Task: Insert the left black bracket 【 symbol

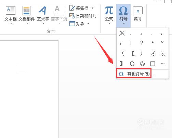Action: tap(133, 53)
